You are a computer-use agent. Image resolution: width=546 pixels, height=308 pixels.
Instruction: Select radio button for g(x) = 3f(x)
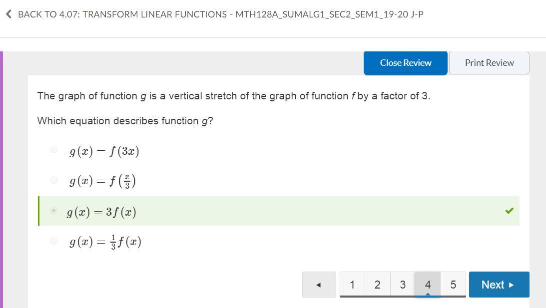point(54,211)
